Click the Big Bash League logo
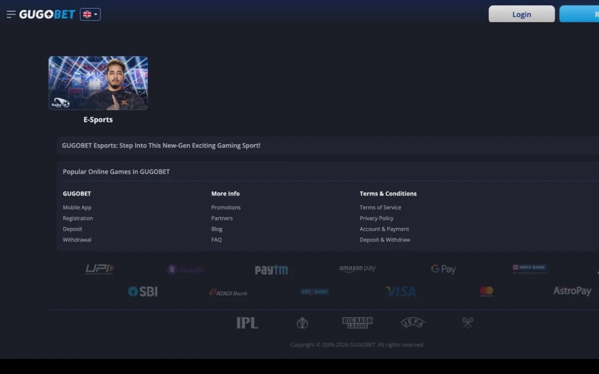The height and width of the screenshot is (374, 599). tap(357, 322)
